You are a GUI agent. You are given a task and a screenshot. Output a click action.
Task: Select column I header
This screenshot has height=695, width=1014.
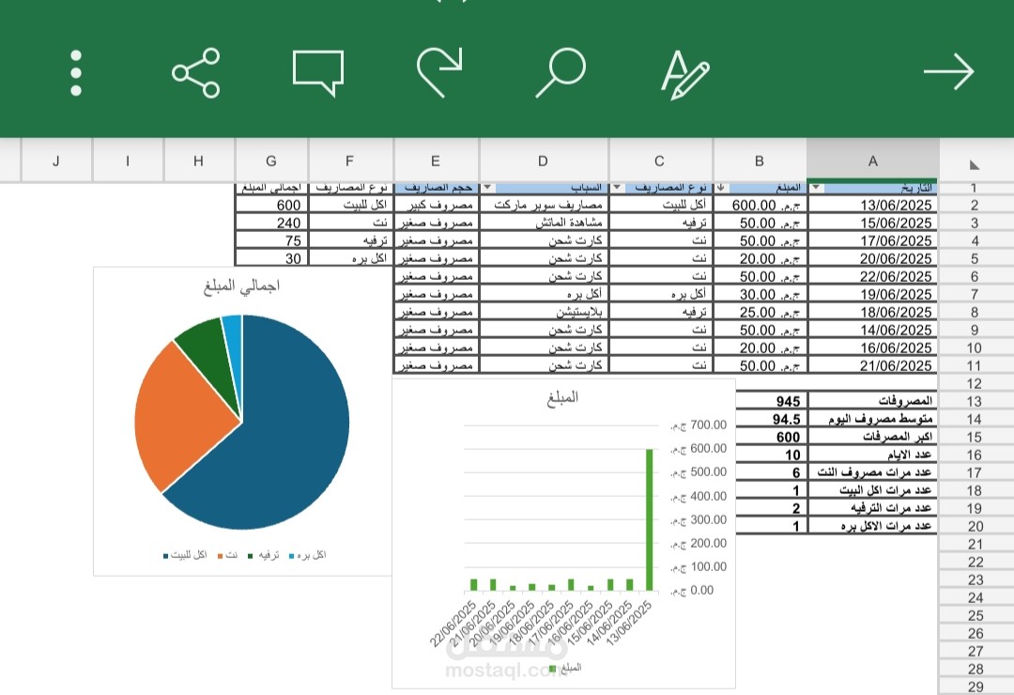click(128, 161)
